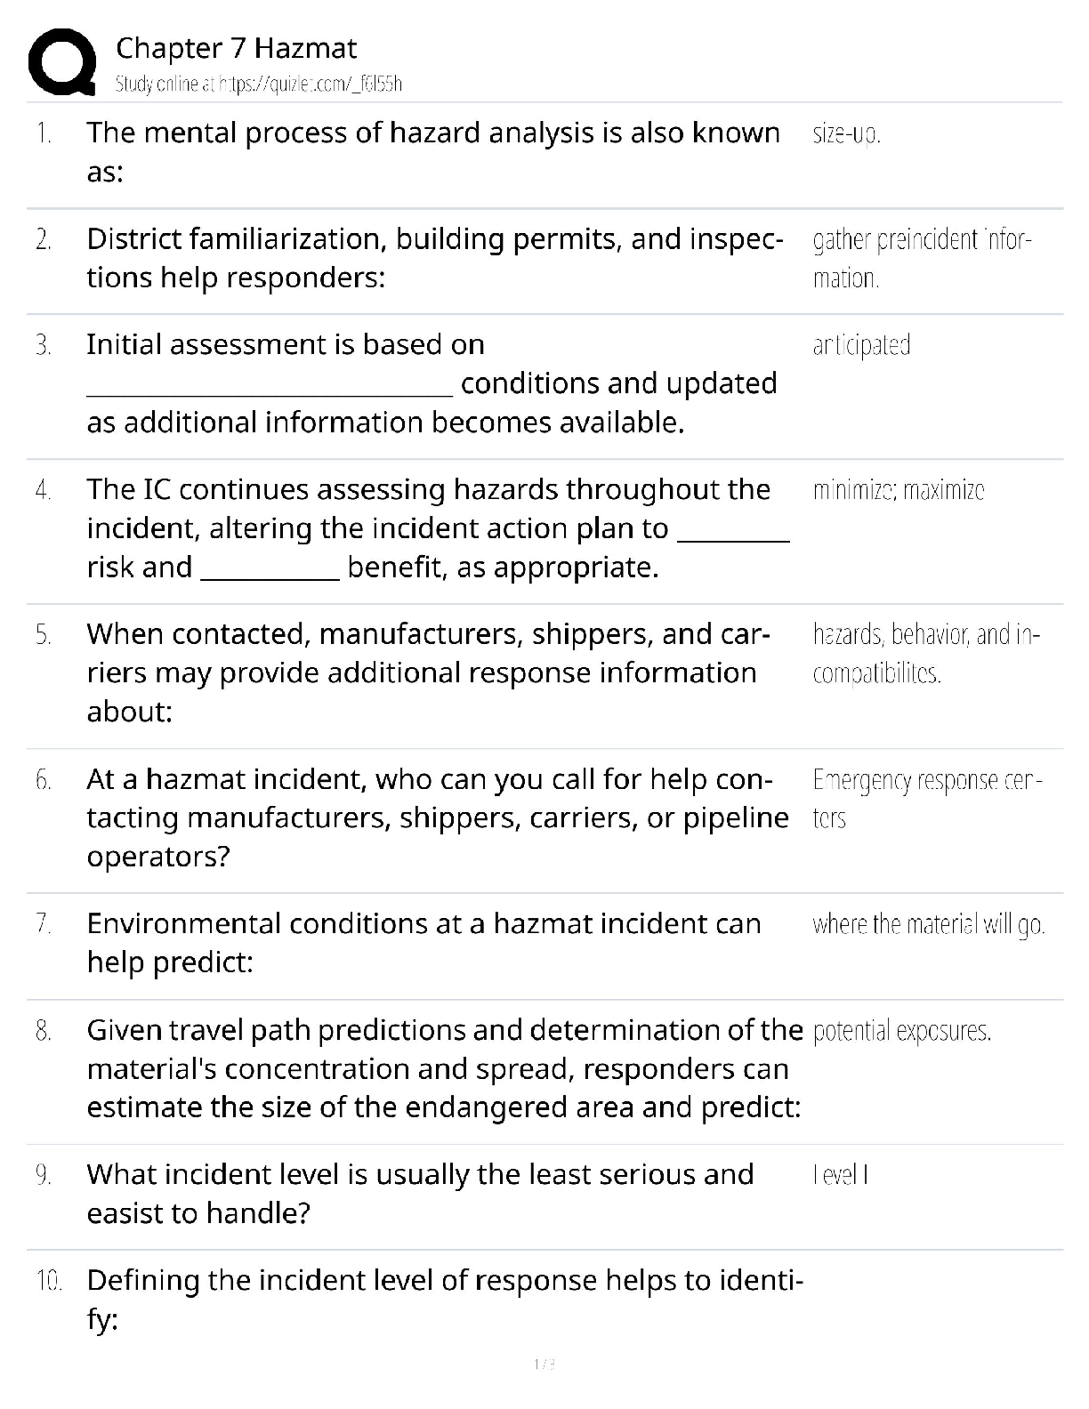The image size is (1089, 1409).
Task: Click the answer "potential exposures."
Action: click(901, 1031)
